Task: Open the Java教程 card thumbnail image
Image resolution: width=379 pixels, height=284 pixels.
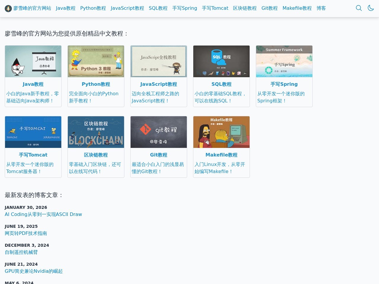Action: coord(33,62)
